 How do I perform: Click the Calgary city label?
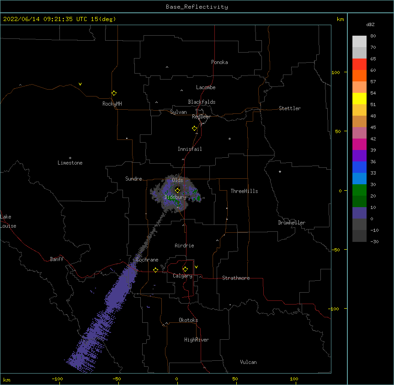pyautogui.click(x=182, y=276)
